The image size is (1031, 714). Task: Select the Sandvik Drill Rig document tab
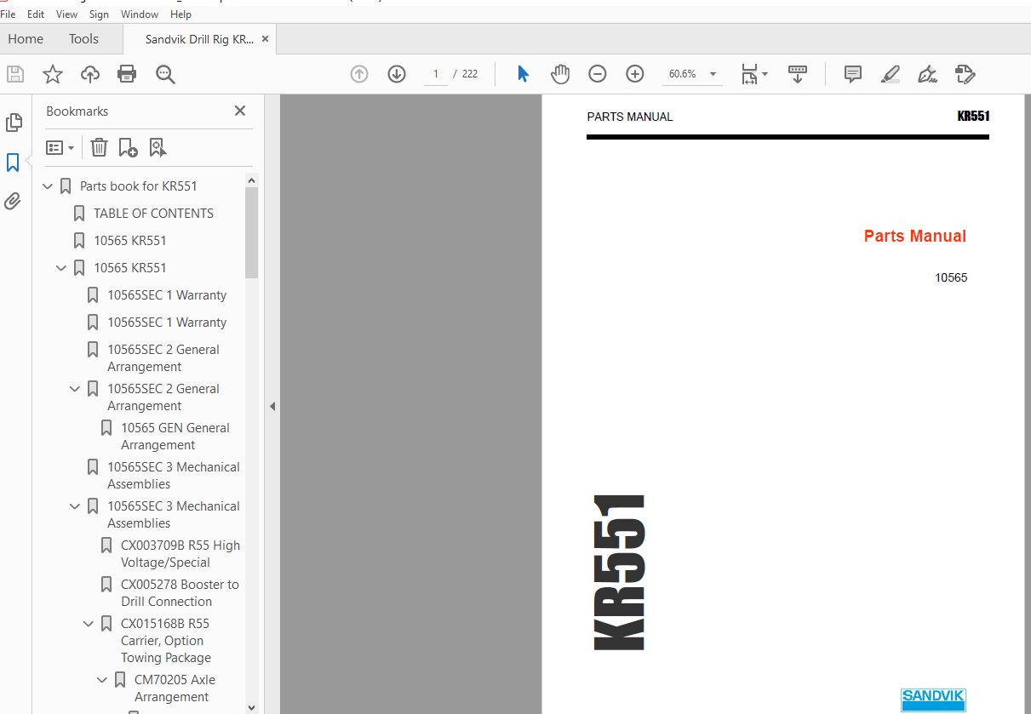point(199,39)
